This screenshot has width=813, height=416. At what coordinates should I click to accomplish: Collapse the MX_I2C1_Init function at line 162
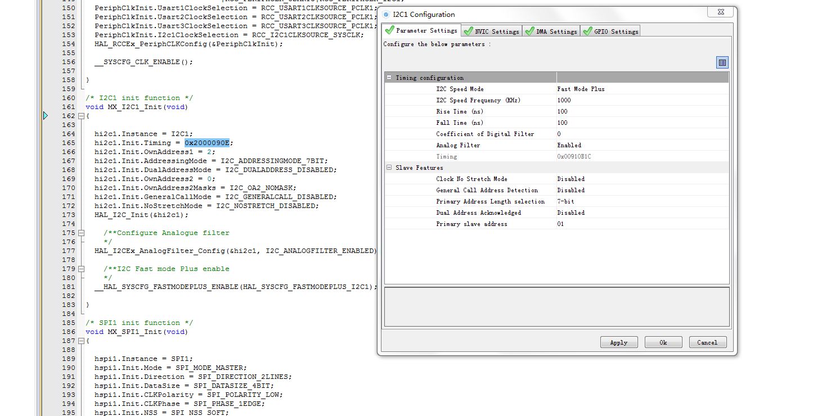tap(82, 116)
